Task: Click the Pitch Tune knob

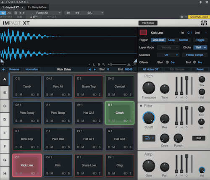Action: [165, 89]
